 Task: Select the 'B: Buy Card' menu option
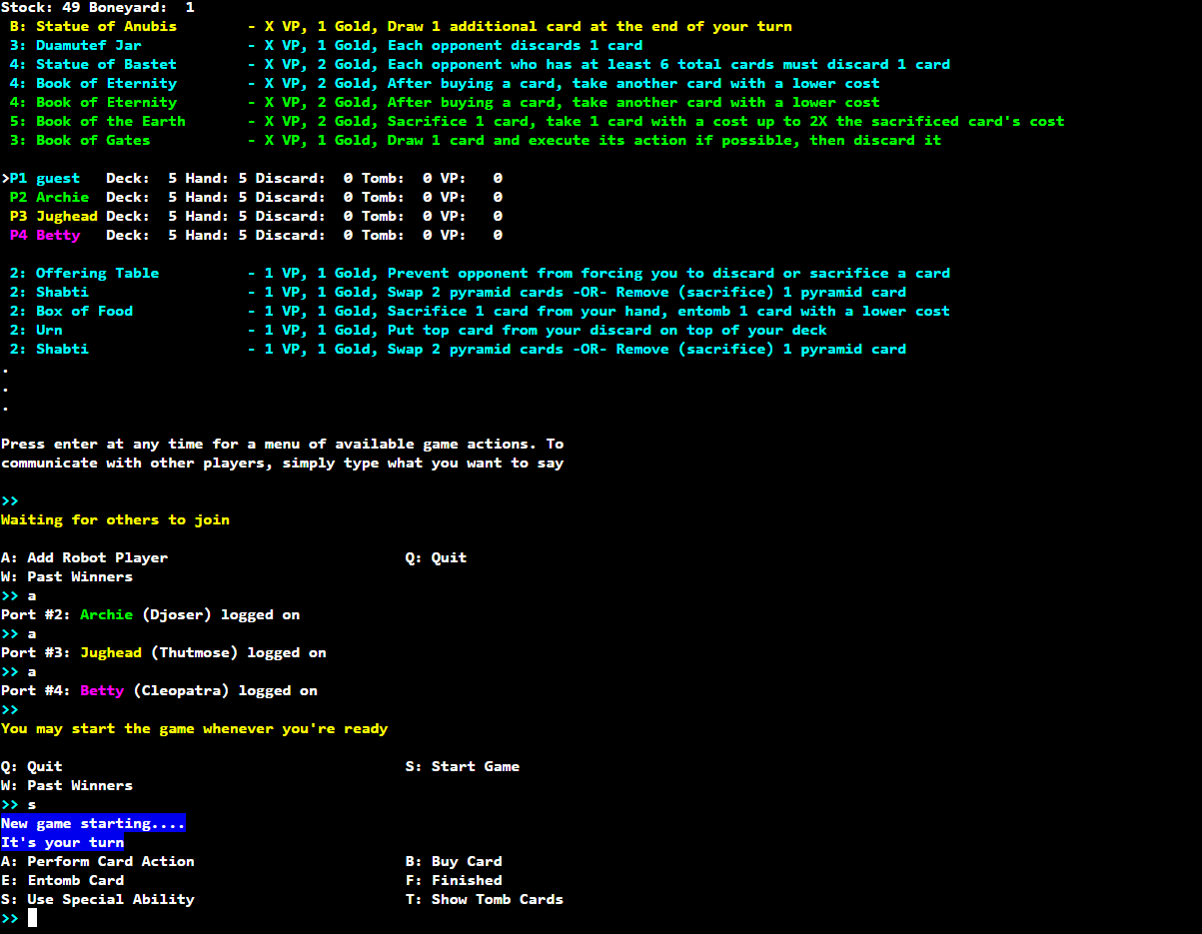pyautogui.click(x=454, y=861)
